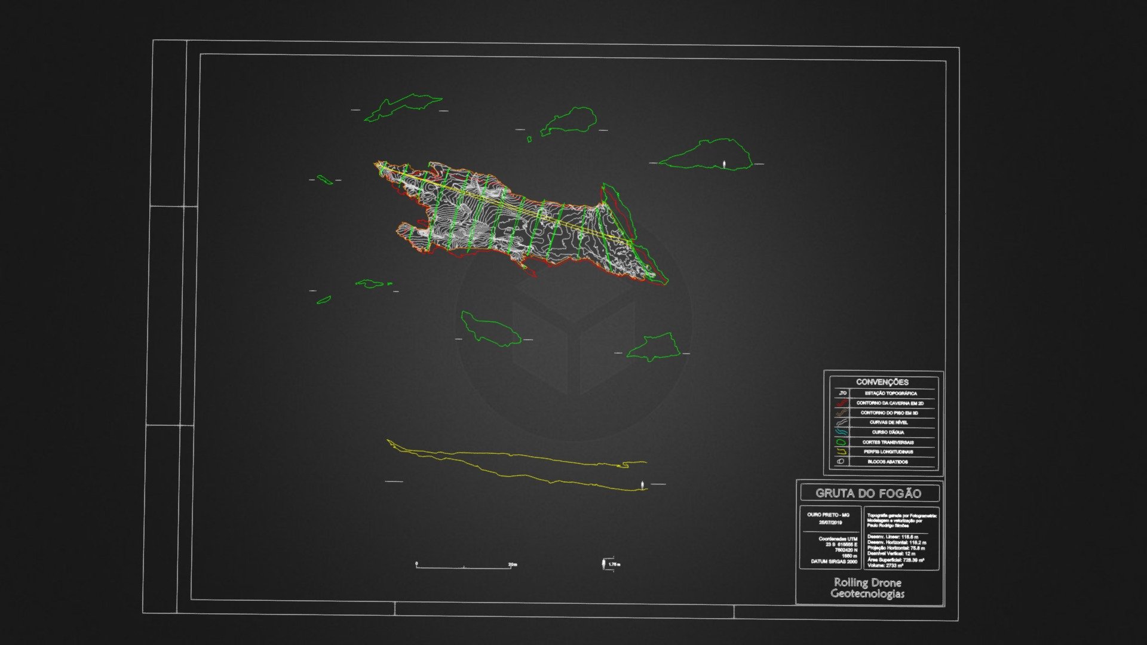Click the Desenv. Linear measurement line
Image resolution: width=1147 pixels, height=645 pixels.
(893, 536)
